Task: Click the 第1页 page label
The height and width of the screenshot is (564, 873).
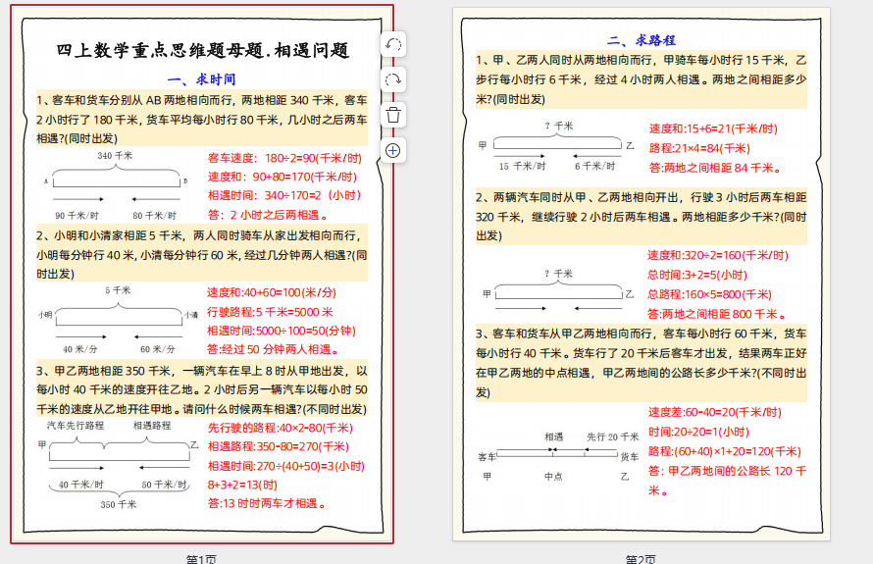Action: [201, 558]
